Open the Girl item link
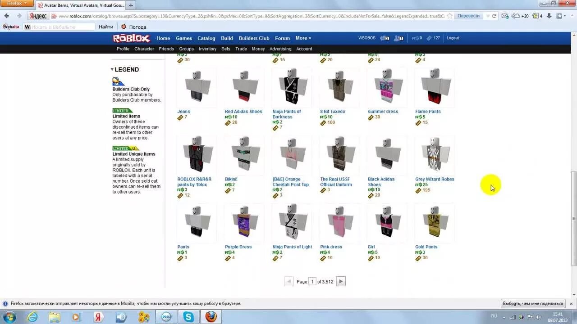 point(371,247)
